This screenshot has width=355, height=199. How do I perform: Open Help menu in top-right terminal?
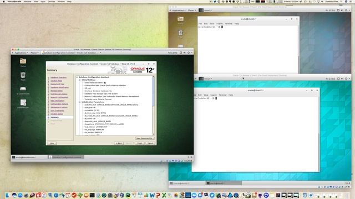(x=237, y=24)
